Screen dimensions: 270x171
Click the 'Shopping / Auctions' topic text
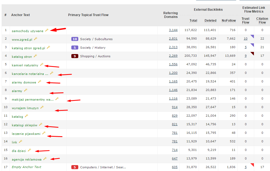point(95,56)
